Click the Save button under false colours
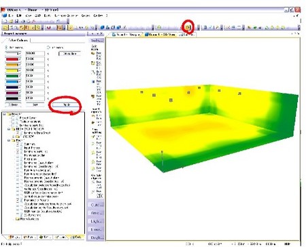 35,105
